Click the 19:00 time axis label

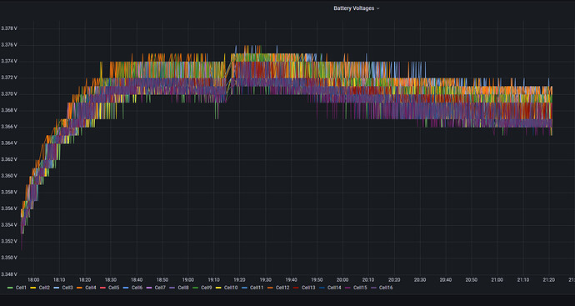tap(188, 279)
